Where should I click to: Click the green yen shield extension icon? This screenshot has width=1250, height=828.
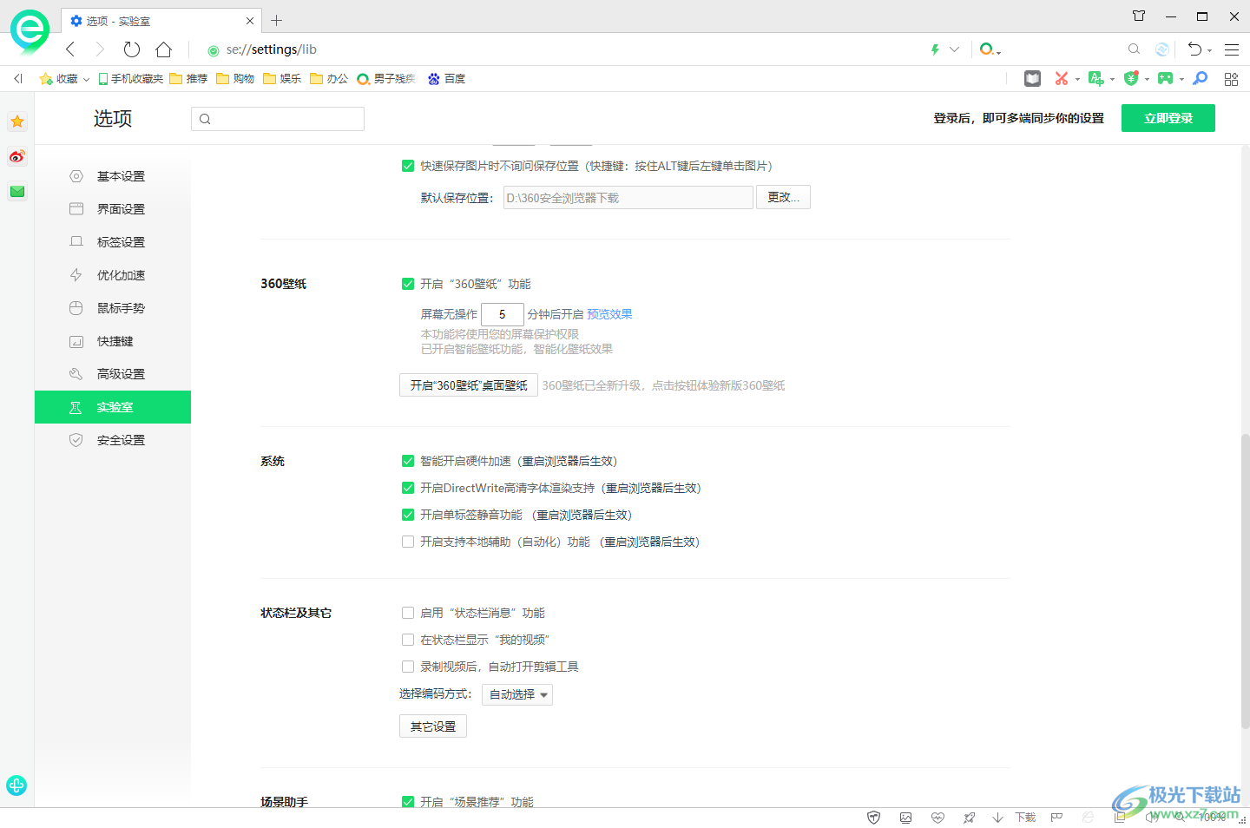1130,79
